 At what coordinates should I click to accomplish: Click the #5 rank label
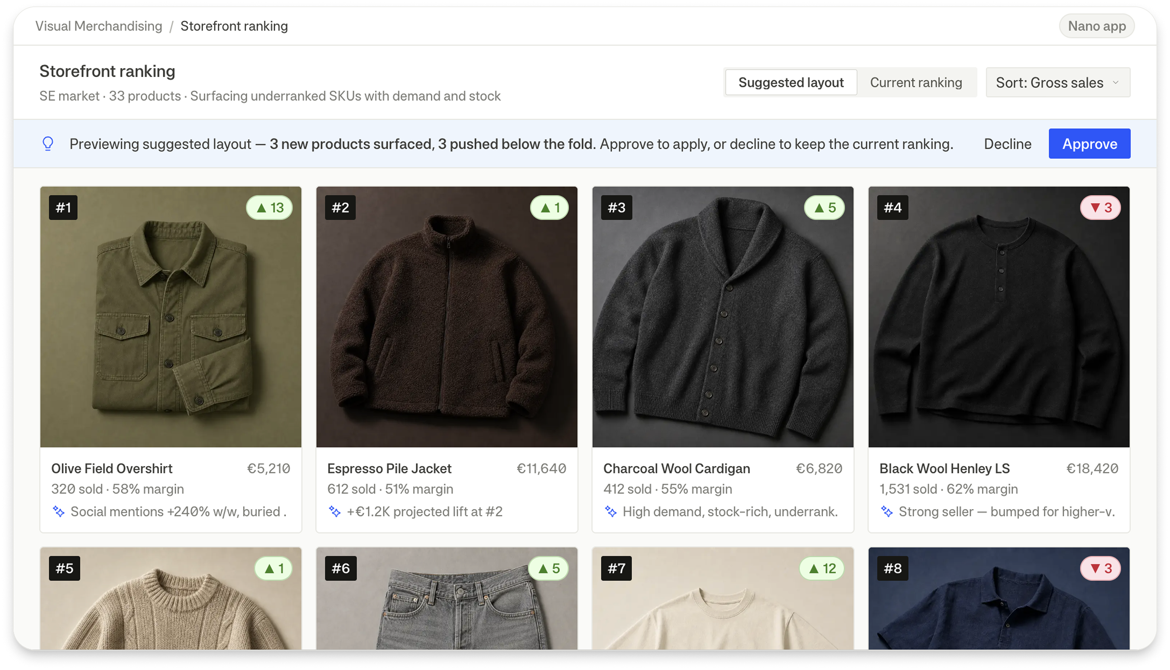pos(65,568)
